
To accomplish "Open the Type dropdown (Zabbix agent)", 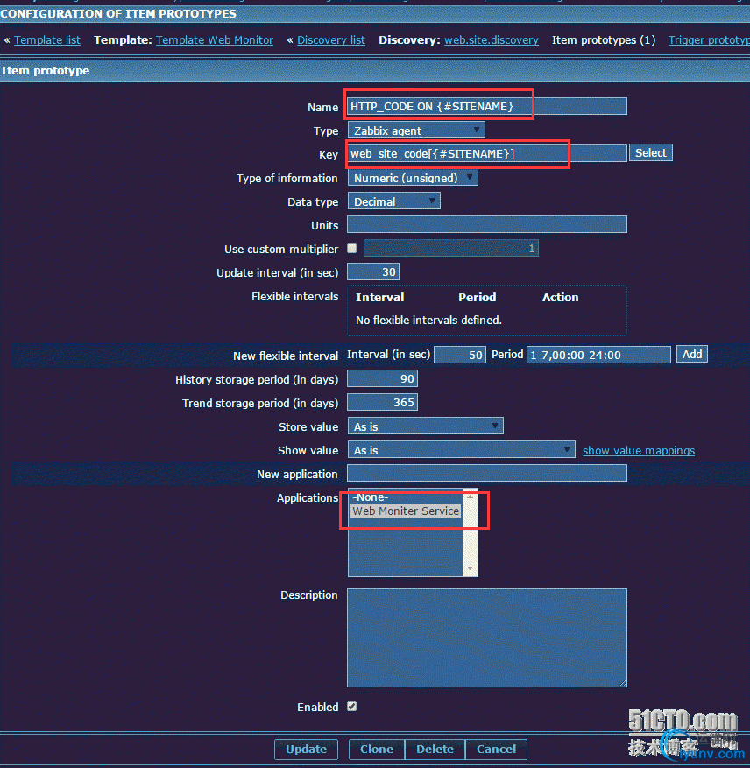I will [x=416, y=130].
